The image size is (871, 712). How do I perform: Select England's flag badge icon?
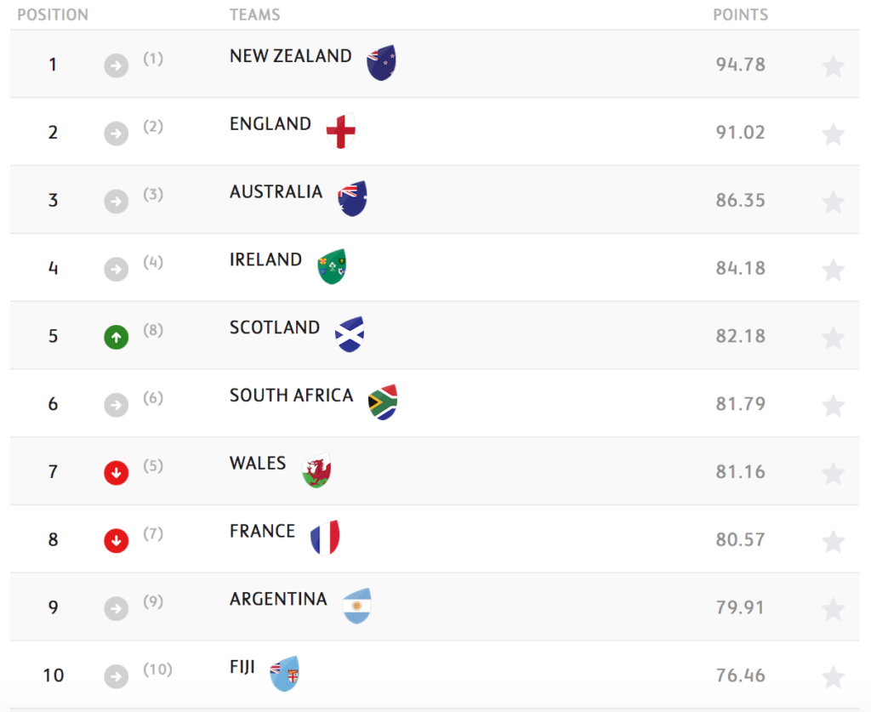coord(340,129)
